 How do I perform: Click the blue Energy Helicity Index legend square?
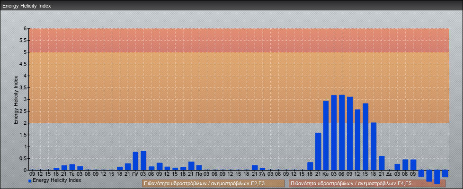click(30, 181)
